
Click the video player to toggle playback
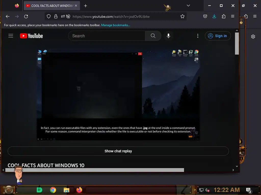tap(118, 95)
